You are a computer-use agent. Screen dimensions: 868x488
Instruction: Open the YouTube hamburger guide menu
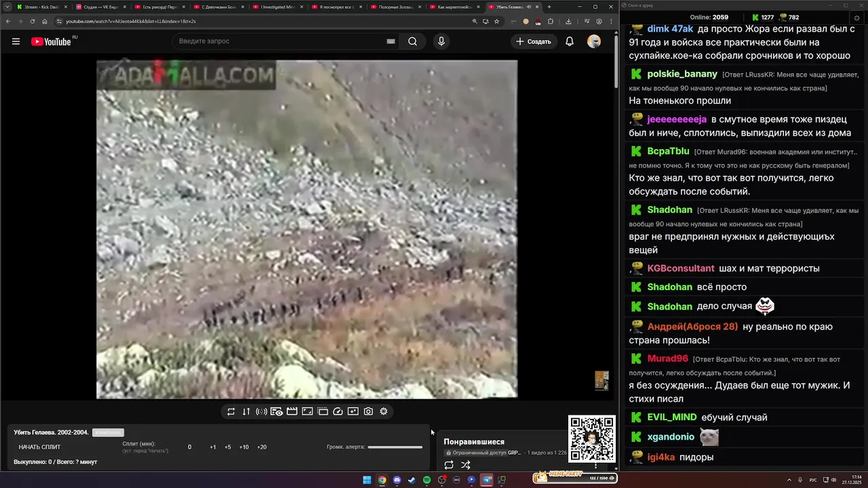16,41
